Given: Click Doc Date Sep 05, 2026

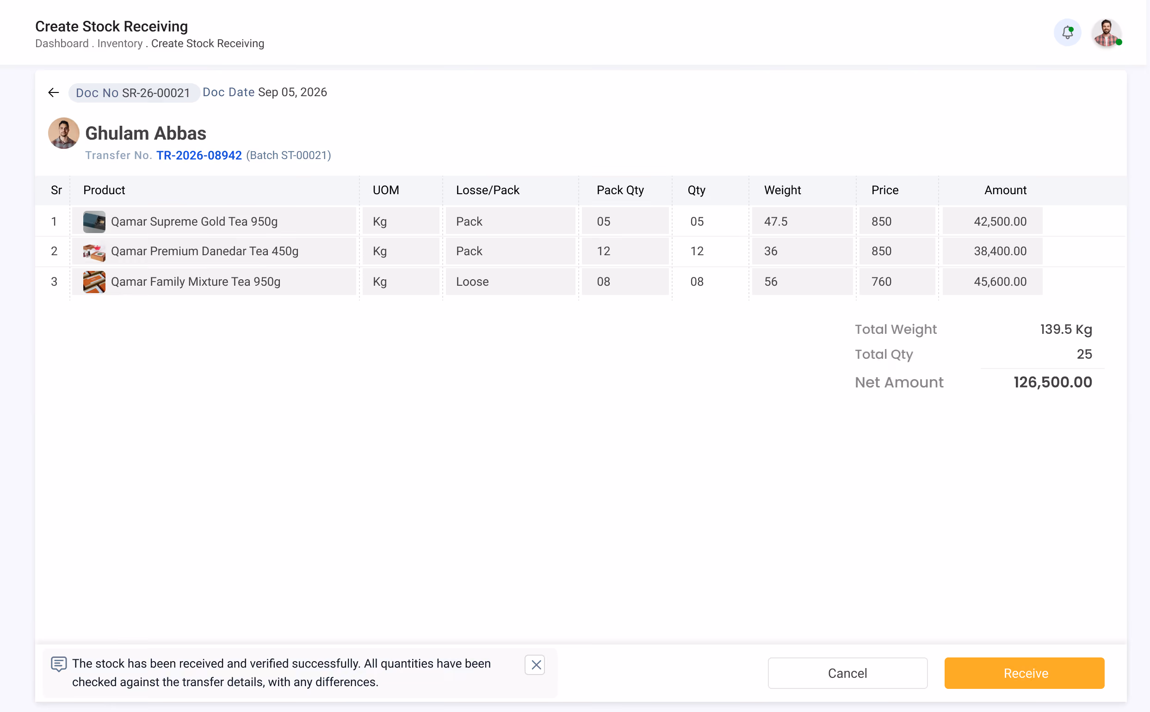Looking at the screenshot, I should tap(264, 92).
